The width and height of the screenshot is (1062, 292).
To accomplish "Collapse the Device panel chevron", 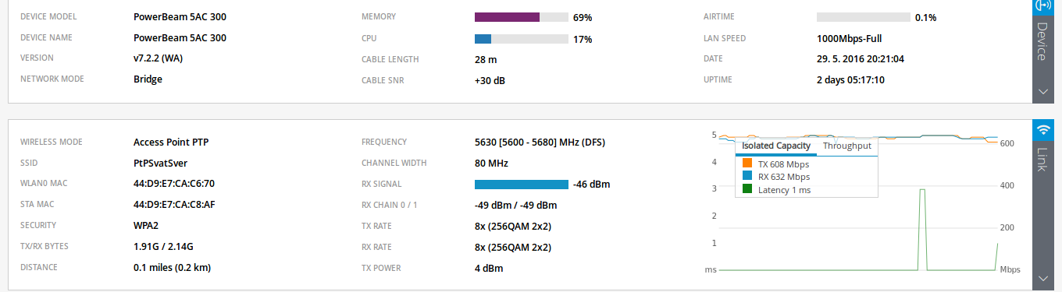I will click(1043, 91).
